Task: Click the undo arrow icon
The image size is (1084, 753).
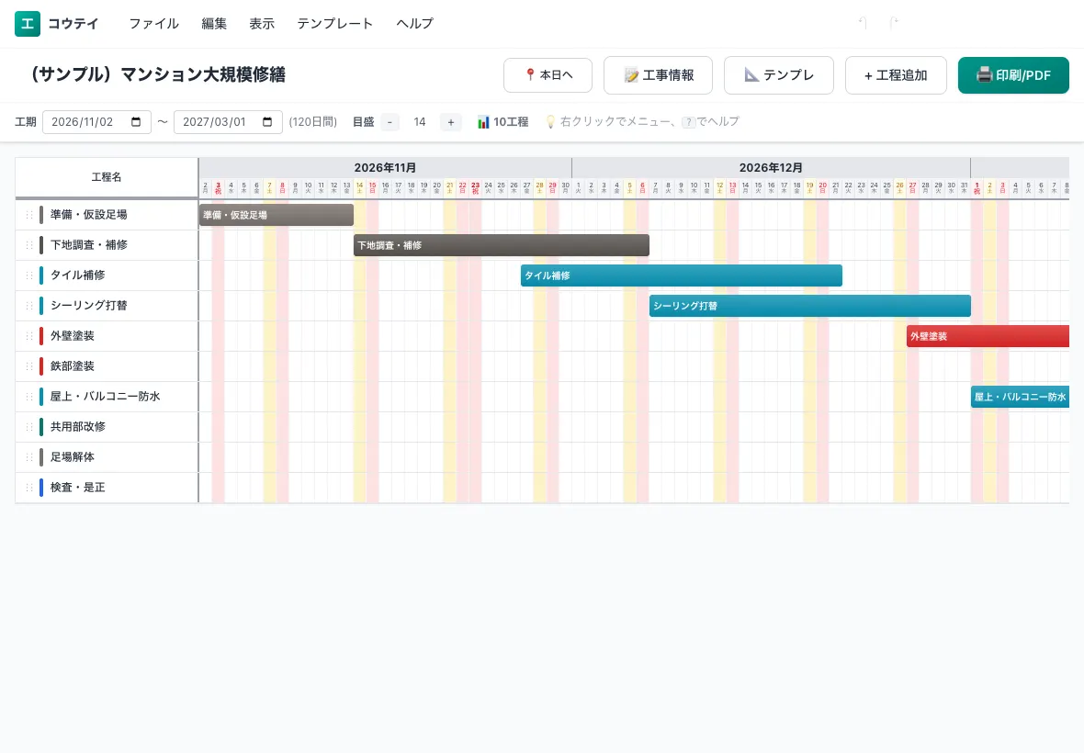Action: click(x=863, y=24)
